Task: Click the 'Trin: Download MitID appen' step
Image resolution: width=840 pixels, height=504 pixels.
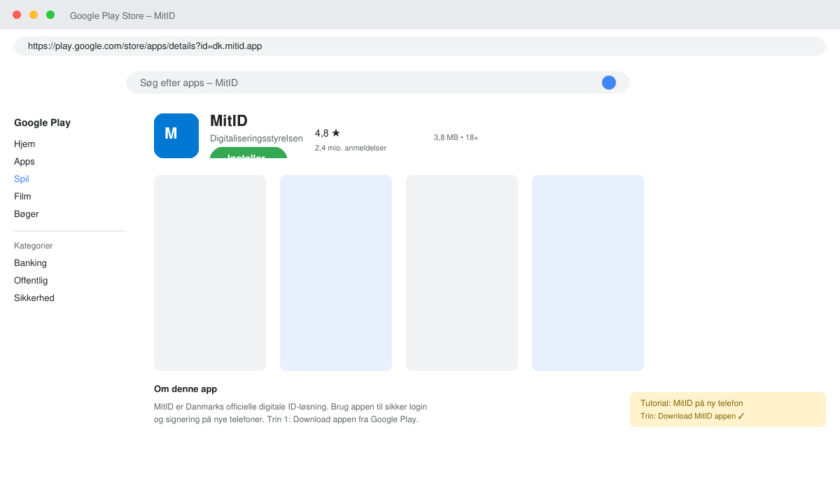Action: click(692, 416)
